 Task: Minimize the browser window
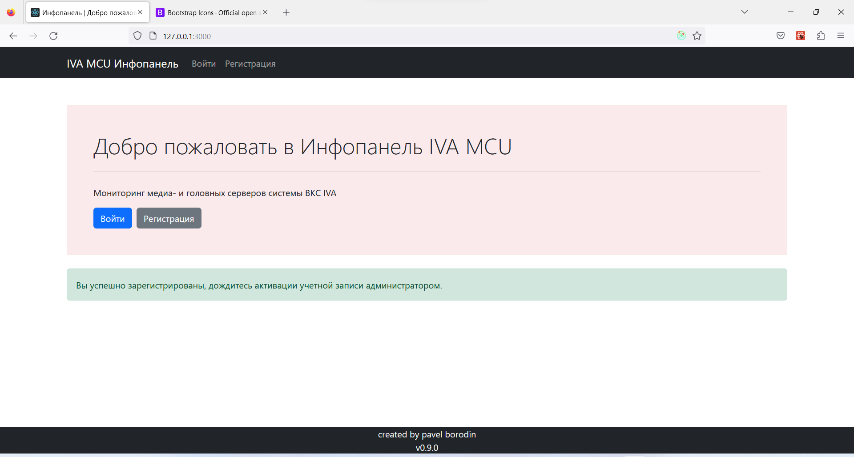791,12
